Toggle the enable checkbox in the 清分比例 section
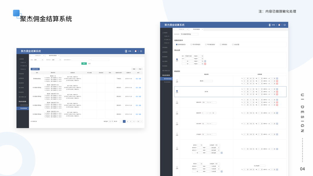The height and width of the screenshot is (176, 313). 177,59
